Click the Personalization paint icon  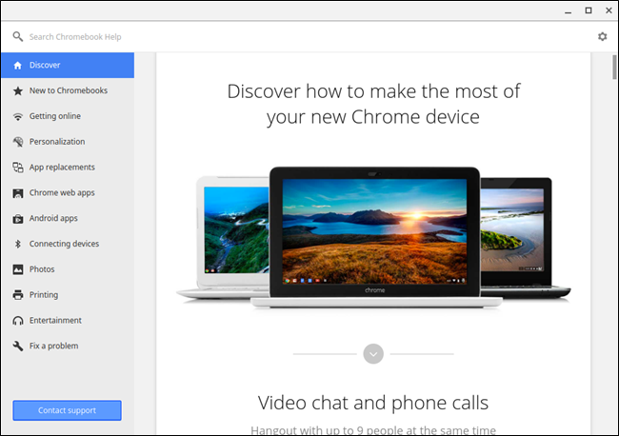pos(18,142)
